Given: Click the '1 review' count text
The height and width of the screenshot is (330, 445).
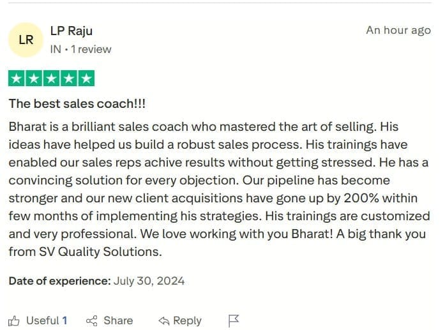Looking at the screenshot, I should pyautogui.click(x=91, y=49).
